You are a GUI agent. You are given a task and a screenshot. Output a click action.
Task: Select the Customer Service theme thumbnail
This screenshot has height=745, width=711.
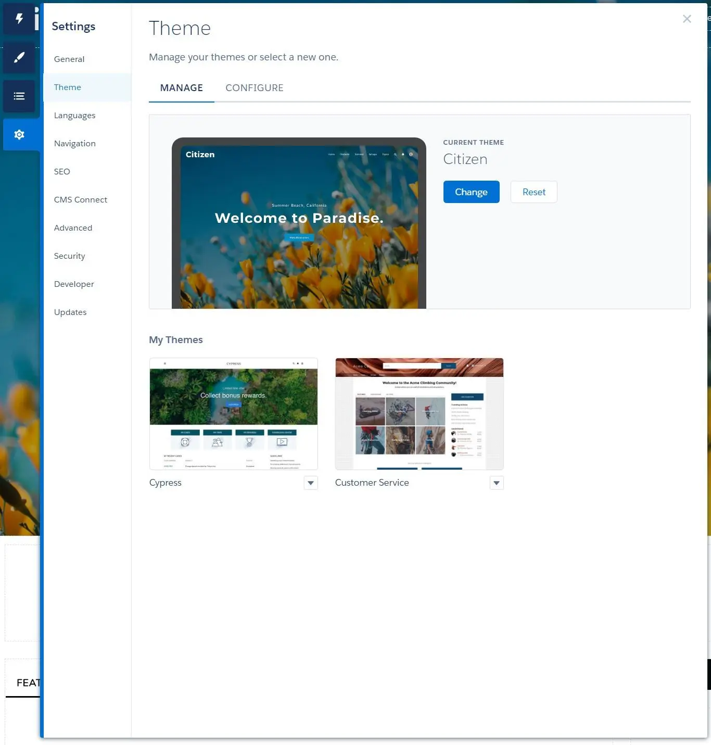tap(419, 414)
